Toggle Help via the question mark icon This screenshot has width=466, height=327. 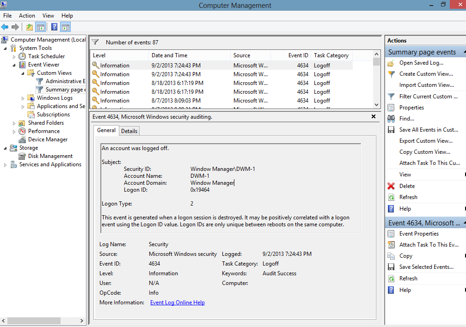click(54, 26)
